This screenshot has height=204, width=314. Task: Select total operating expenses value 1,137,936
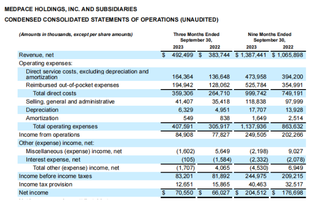click(253, 126)
